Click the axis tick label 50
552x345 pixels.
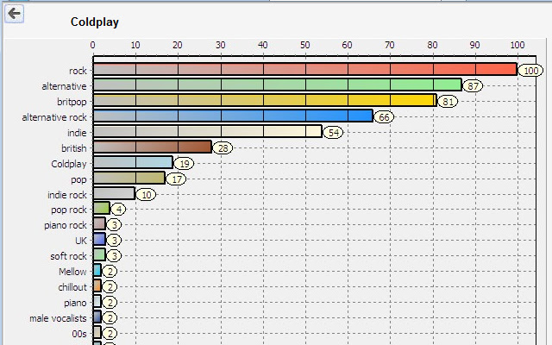pos(304,45)
